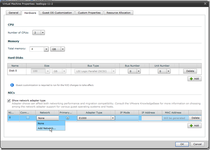The width and height of the screenshot is (210, 150).
Task: Open the Disk 0 Bus Number dropdown
Action: click(139, 71)
